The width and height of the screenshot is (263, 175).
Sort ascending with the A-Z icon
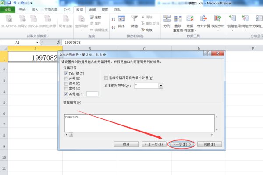pos(114,19)
